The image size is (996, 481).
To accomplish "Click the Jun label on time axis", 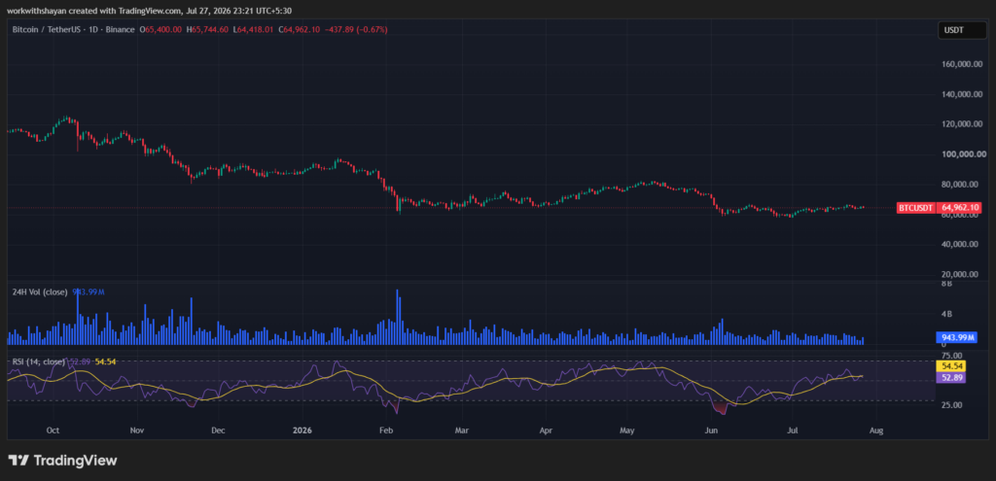I will coord(711,430).
